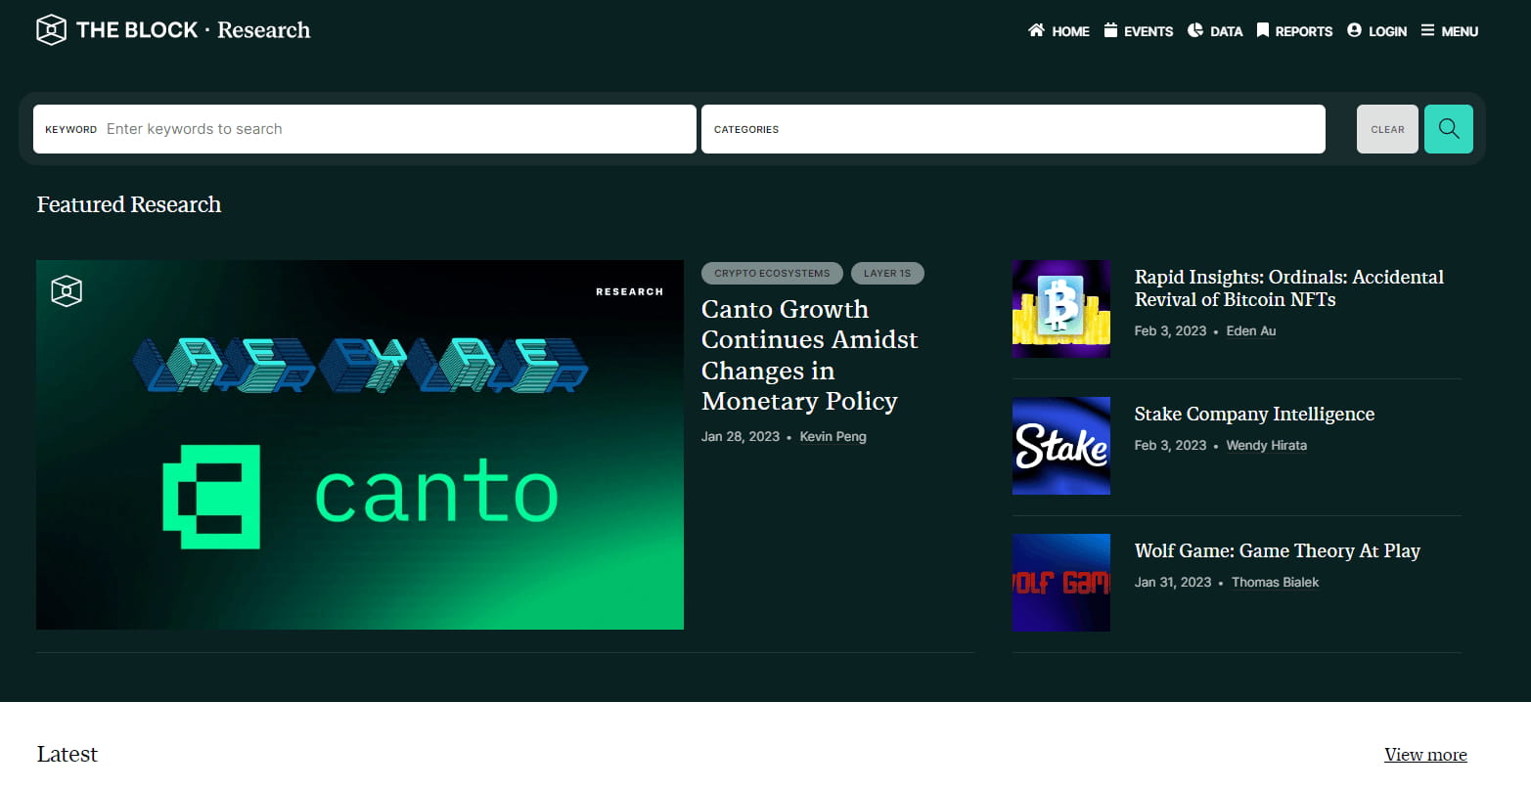
Task: Click author Eden Au
Action: click(1251, 331)
